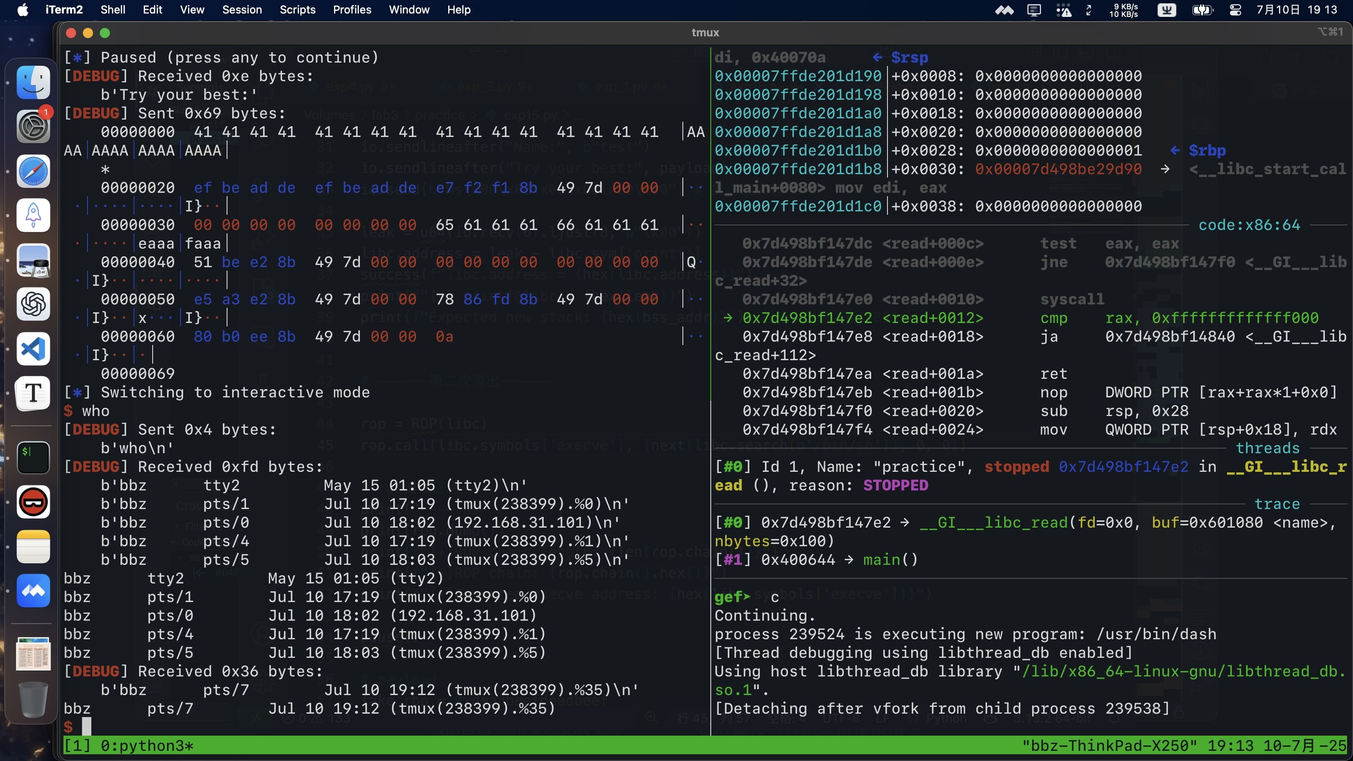Click the date and time clock
This screenshot has width=1353, height=761.
pos(1296,10)
